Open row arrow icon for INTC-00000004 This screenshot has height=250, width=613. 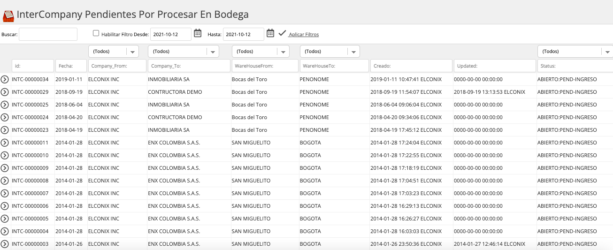(x=5, y=231)
